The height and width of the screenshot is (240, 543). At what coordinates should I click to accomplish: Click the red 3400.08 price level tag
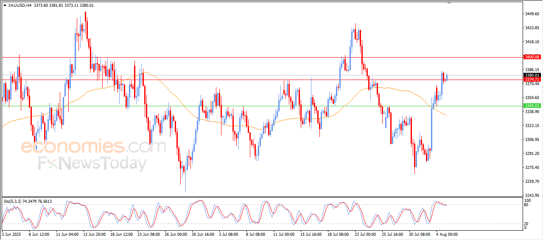(532, 57)
